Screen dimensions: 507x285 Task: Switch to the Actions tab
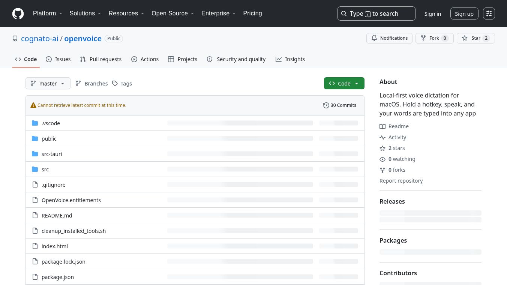click(x=145, y=59)
